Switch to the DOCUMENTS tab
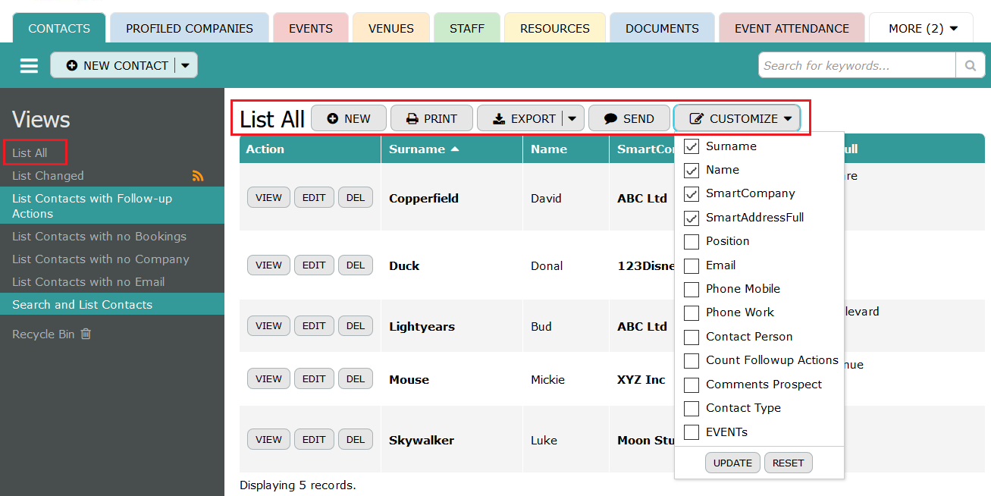The height and width of the screenshot is (496, 991). pyautogui.click(x=662, y=28)
